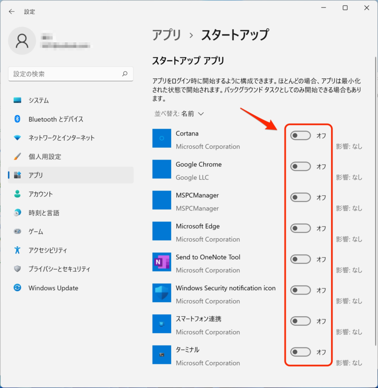The height and width of the screenshot is (388, 378).
Task: Click the Windows Security shield app icon
Action: 162,293
